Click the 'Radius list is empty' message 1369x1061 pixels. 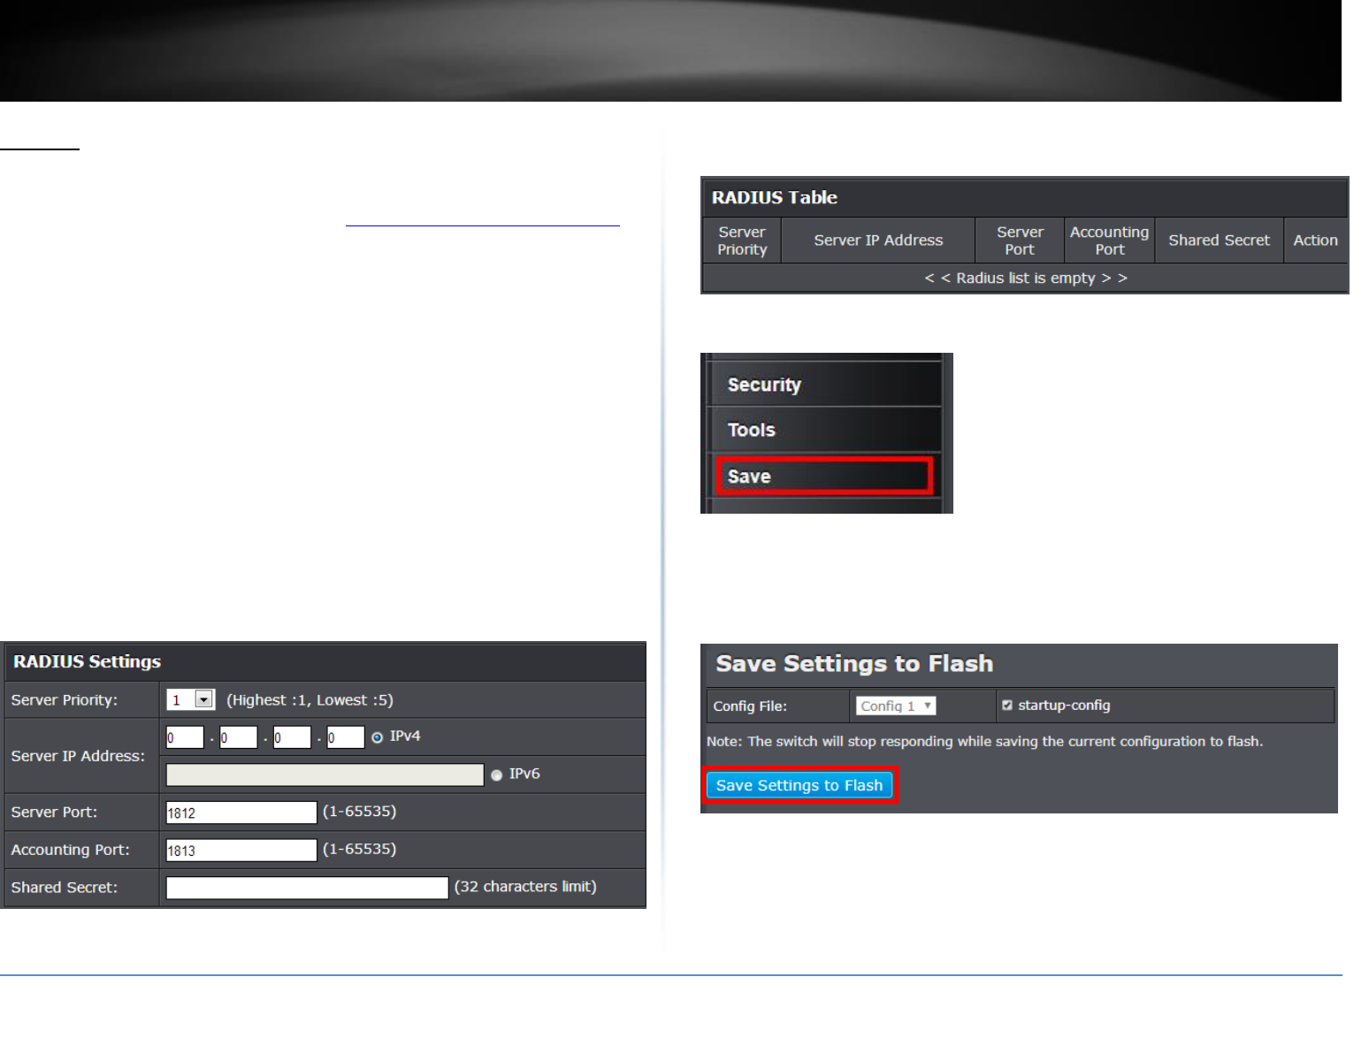(1026, 278)
